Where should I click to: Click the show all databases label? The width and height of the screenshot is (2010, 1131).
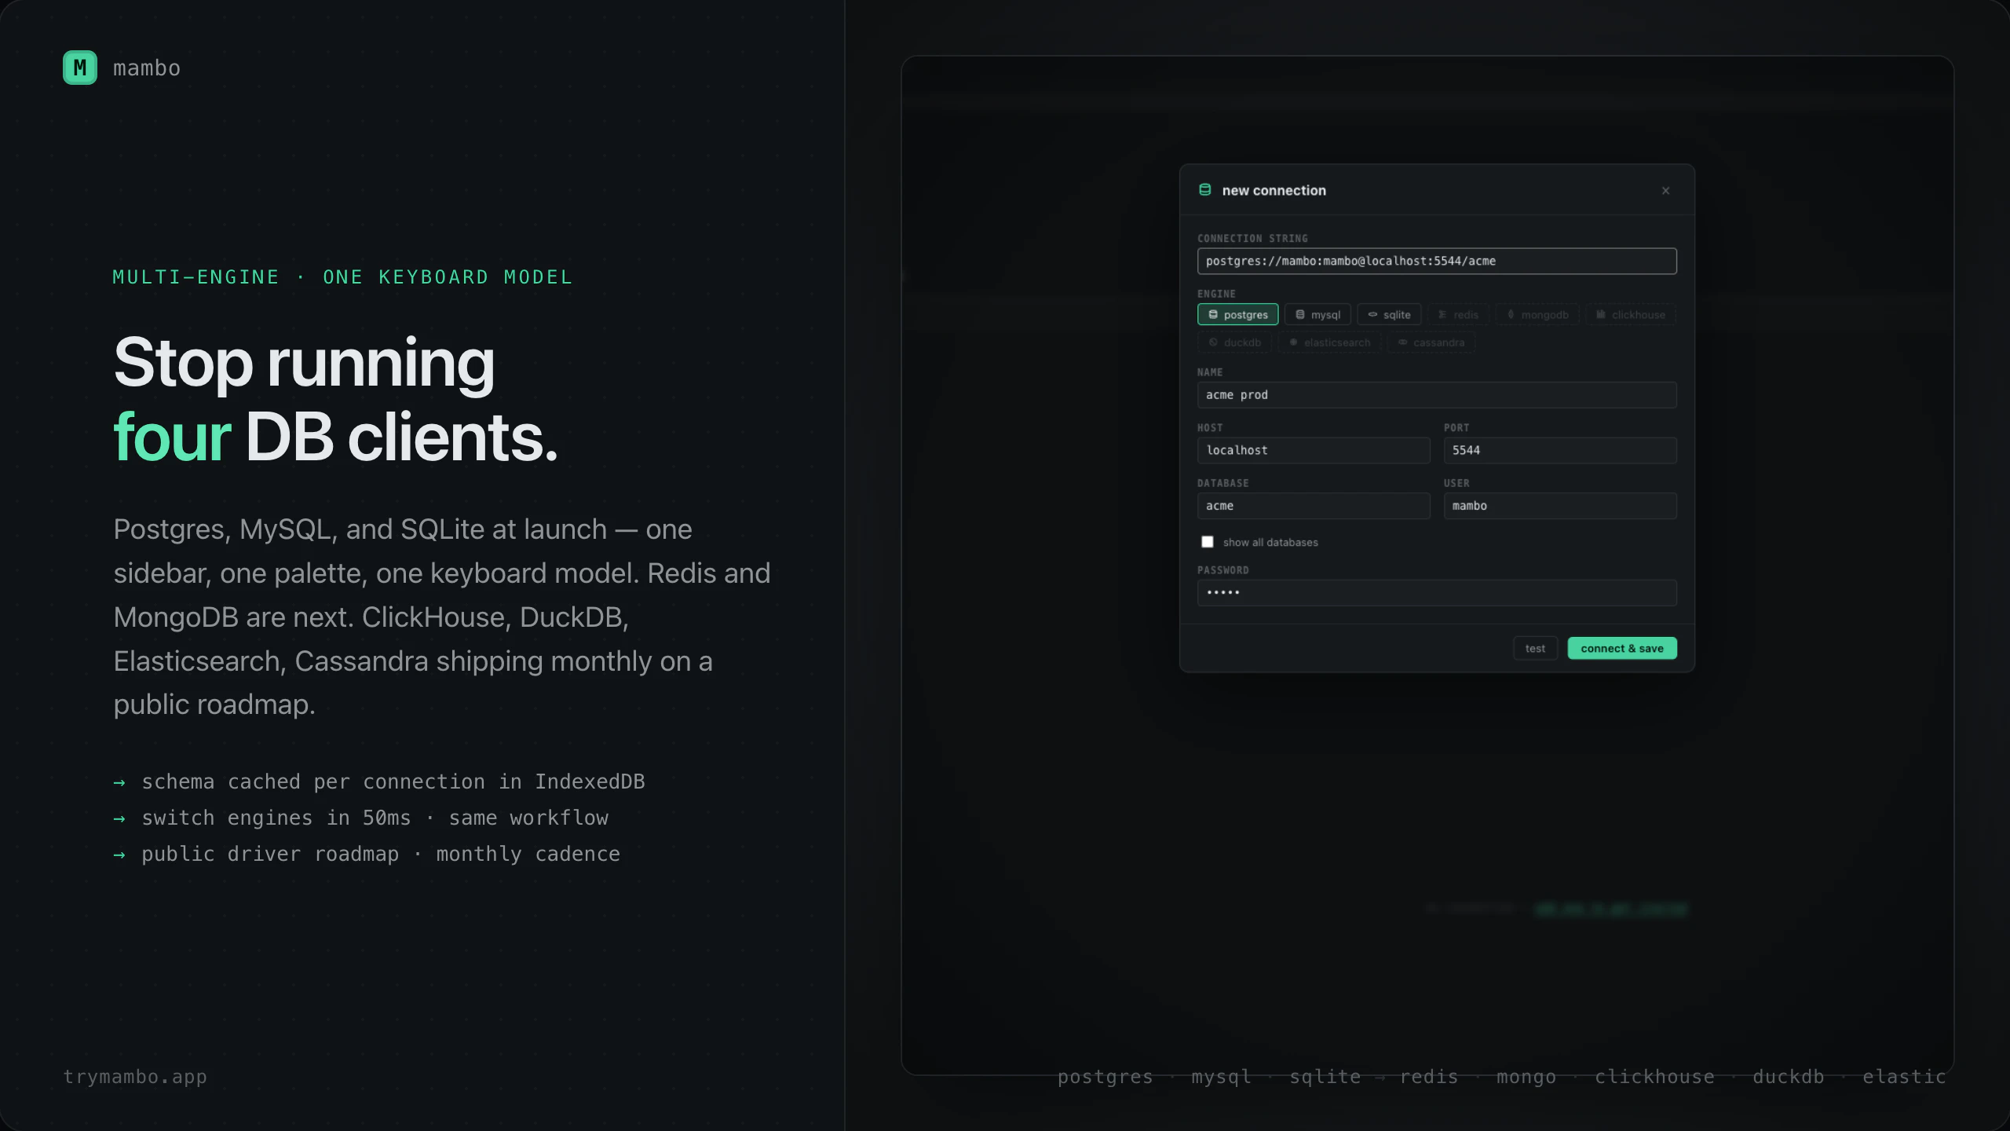point(1270,542)
